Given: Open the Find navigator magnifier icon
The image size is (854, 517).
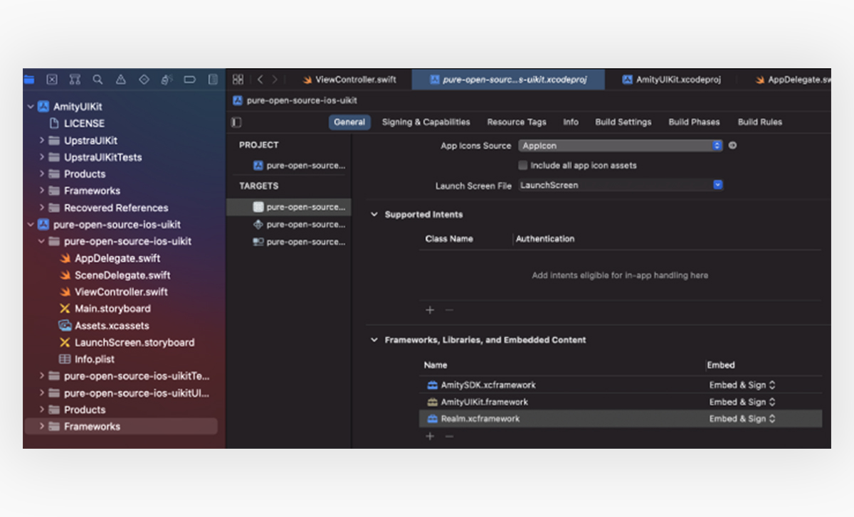Looking at the screenshot, I should point(97,80).
